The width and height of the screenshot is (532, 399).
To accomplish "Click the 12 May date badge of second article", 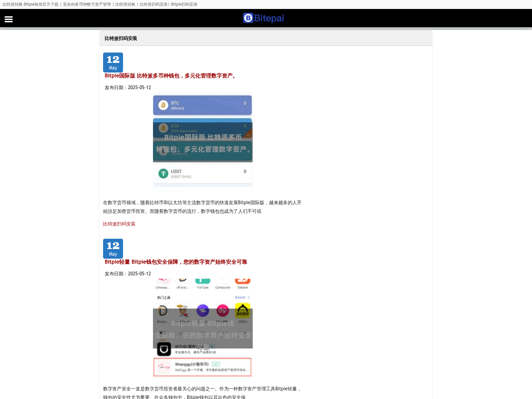I will [x=113, y=248].
